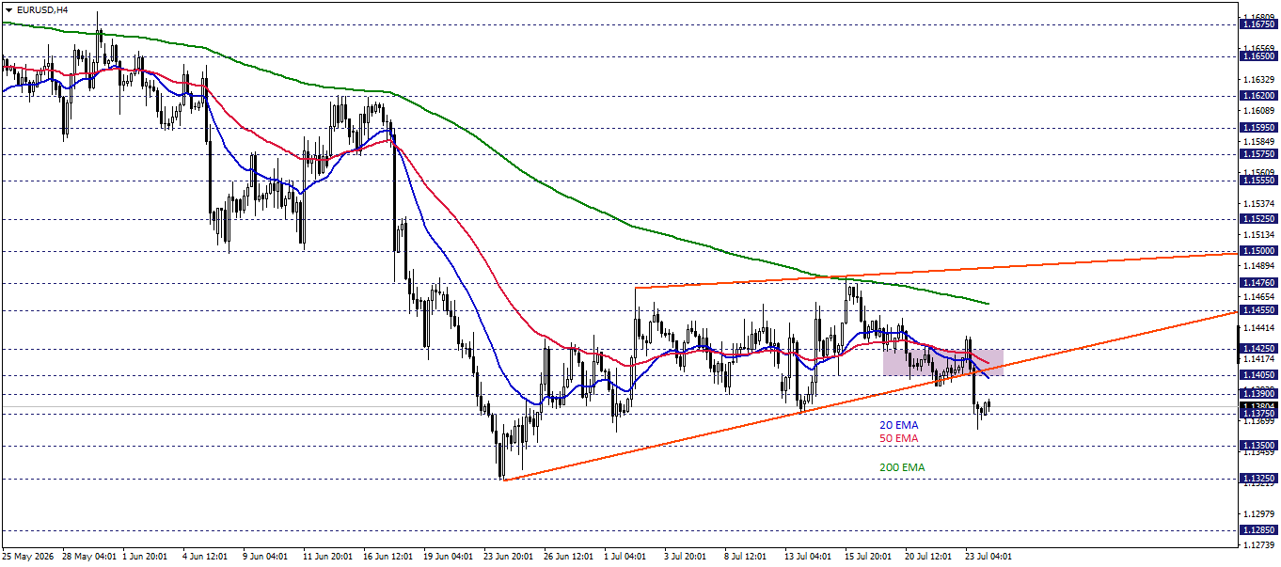Select the 1.15950 price level label

pyautogui.click(x=1258, y=127)
